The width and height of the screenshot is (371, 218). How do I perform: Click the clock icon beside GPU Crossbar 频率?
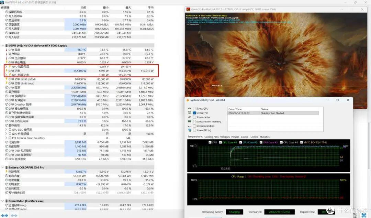pyautogui.click(x=7, y=104)
